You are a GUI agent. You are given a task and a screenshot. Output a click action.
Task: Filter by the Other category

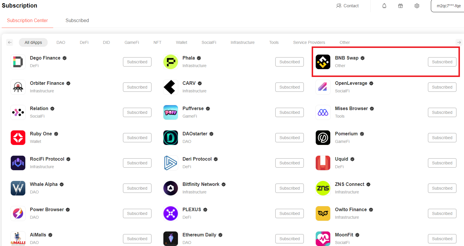[345, 42]
